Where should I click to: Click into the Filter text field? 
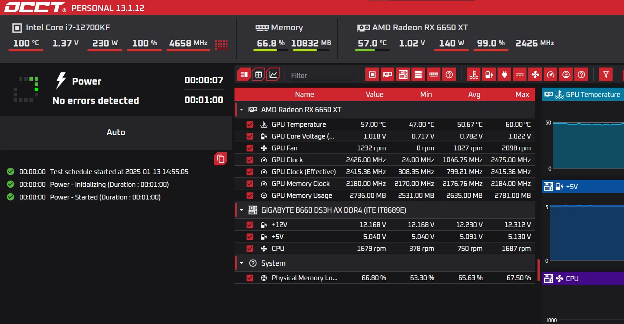point(322,75)
